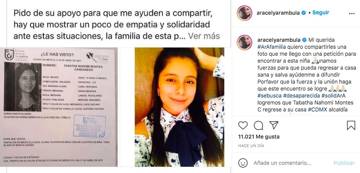360x173 pixels.
Task: Open the #sebusca hashtag
Action: pos(270,96)
